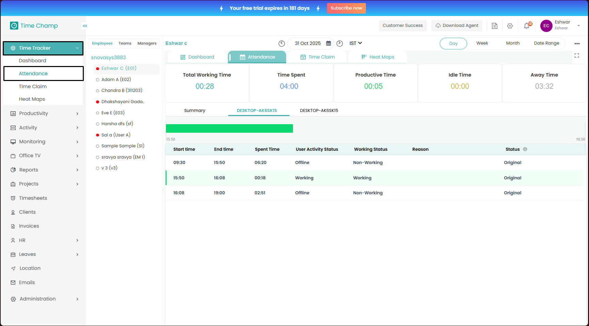Switch to Month view
Image resolution: width=589 pixels, height=326 pixels.
click(513, 43)
